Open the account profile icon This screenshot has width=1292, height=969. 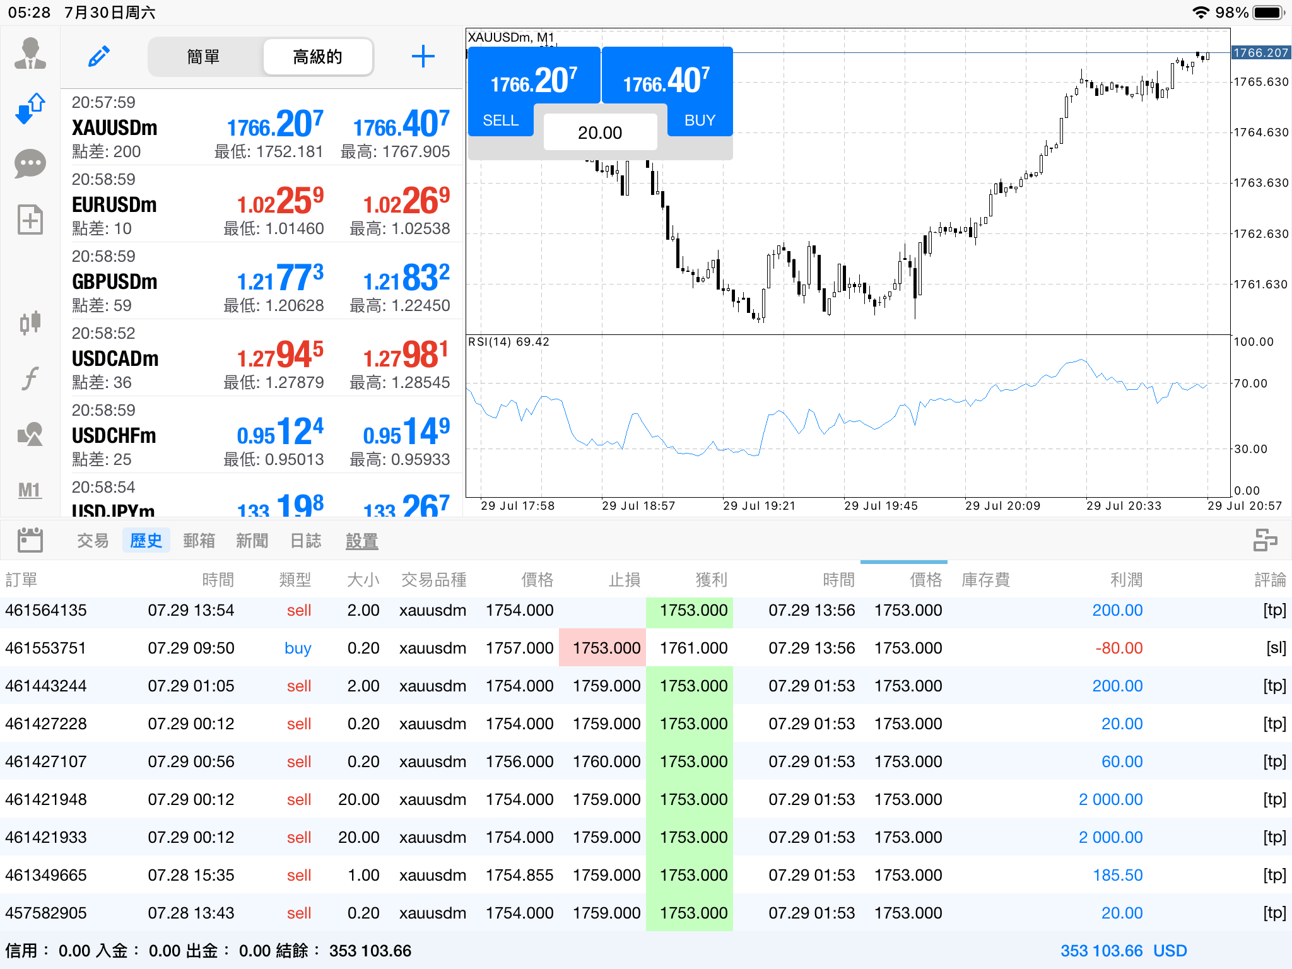(x=30, y=54)
